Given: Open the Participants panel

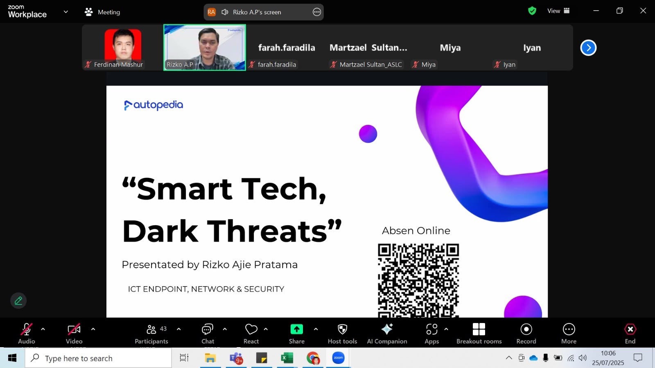Looking at the screenshot, I should point(151,333).
